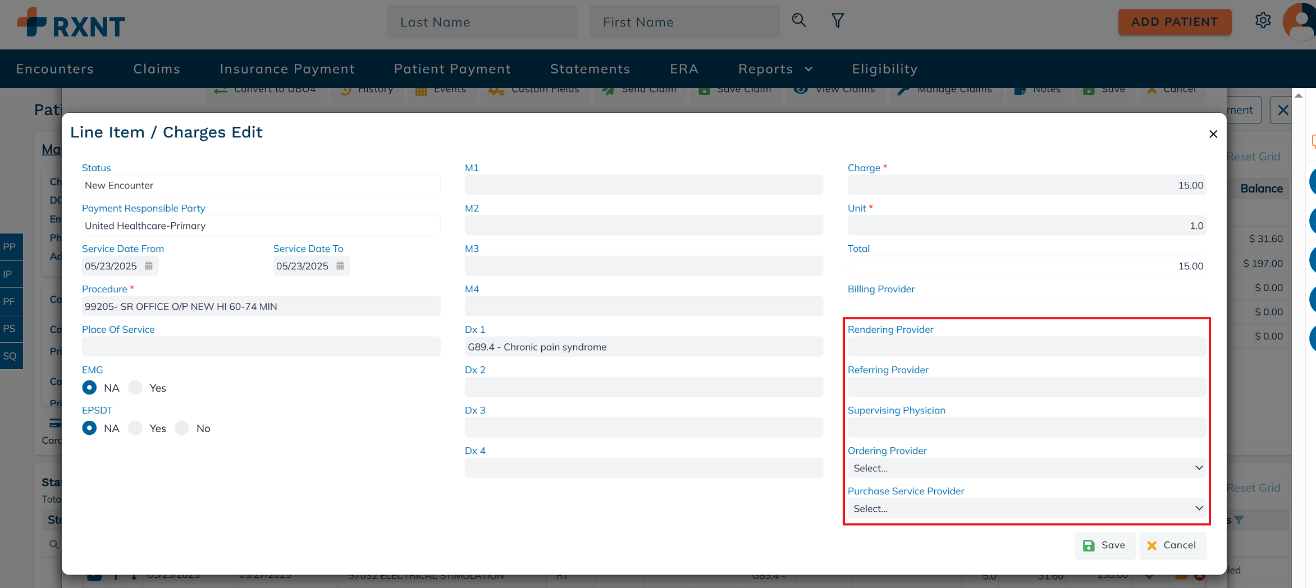Screen dimensions: 1316x588
Task: Click the Dx 2 field
Action: click(x=644, y=387)
